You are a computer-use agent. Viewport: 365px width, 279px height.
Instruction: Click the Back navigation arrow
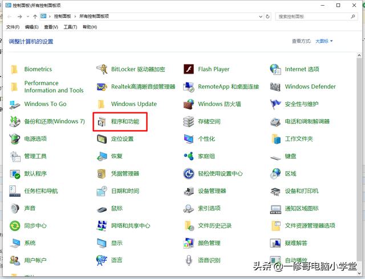point(10,17)
